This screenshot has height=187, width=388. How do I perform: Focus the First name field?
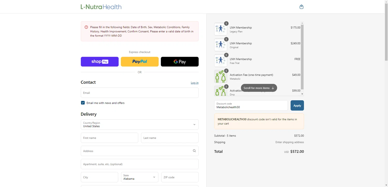[x=109, y=138]
